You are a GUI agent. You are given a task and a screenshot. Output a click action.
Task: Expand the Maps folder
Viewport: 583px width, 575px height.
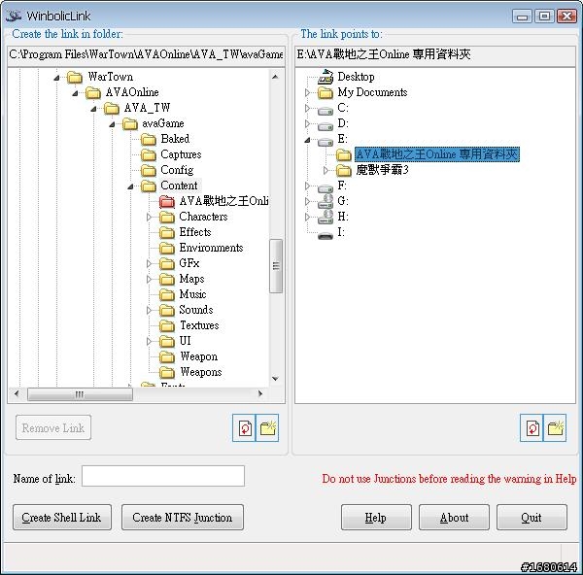(149, 279)
